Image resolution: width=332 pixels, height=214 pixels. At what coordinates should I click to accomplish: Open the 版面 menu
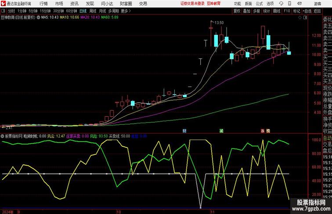(249, 4)
